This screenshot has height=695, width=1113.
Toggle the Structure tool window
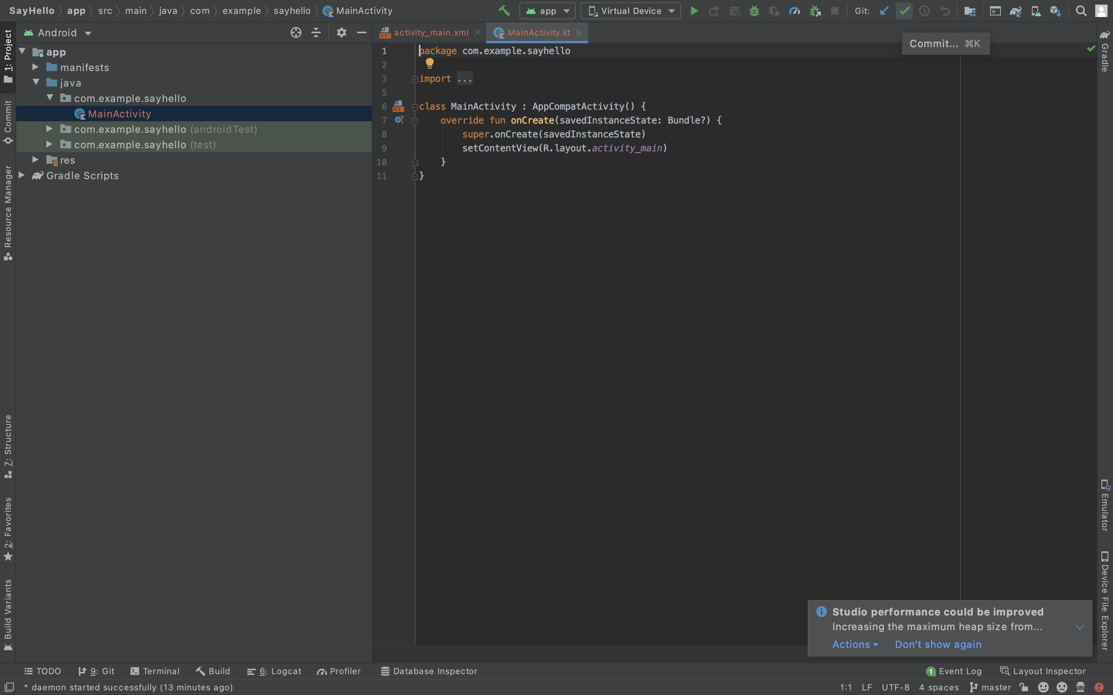pos(8,446)
